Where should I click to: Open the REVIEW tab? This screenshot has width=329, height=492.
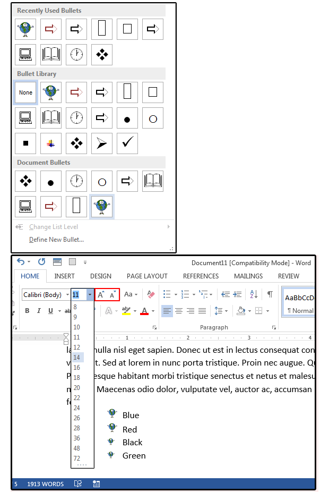(x=289, y=276)
